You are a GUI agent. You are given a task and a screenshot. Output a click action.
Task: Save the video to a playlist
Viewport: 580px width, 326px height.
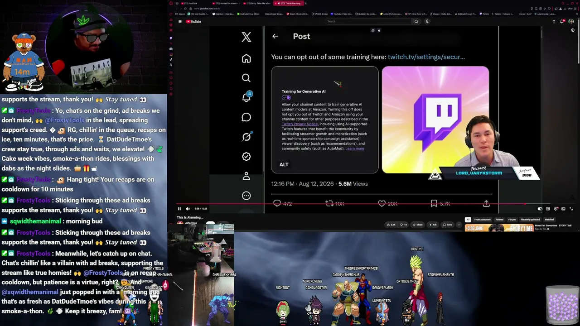point(447,225)
